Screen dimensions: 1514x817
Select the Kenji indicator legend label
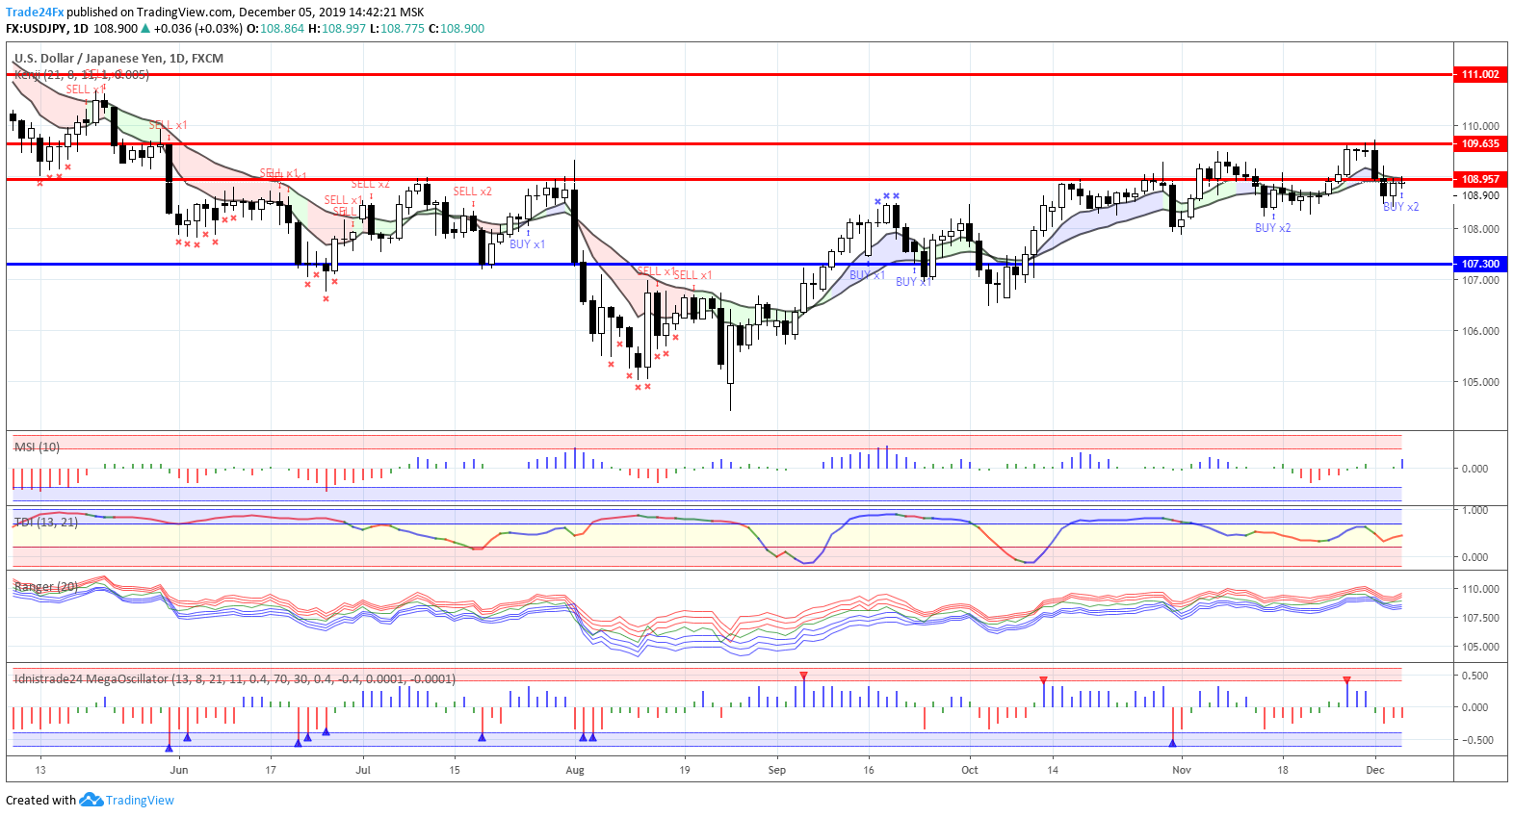tap(82, 74)
